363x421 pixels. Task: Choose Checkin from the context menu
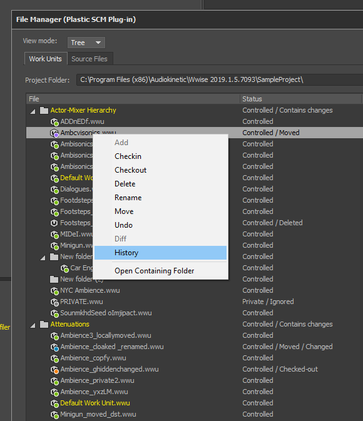(x=160, y=156)
